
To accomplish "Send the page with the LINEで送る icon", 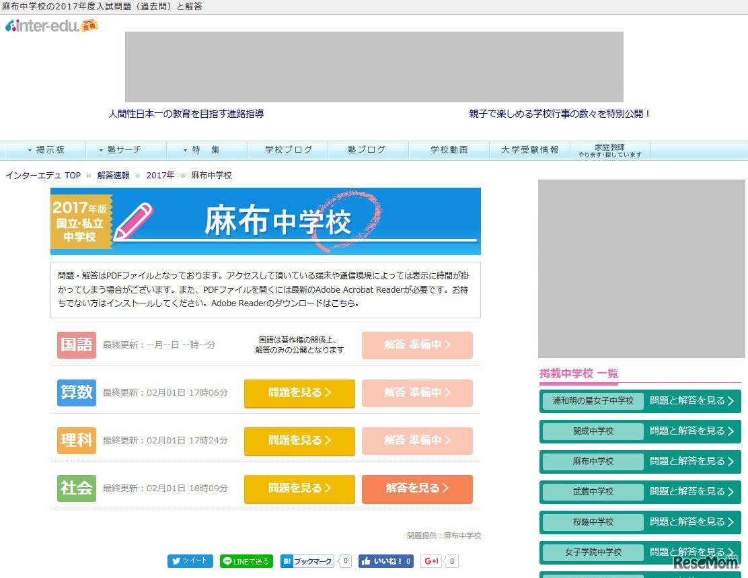I will (x=246, y=561).
